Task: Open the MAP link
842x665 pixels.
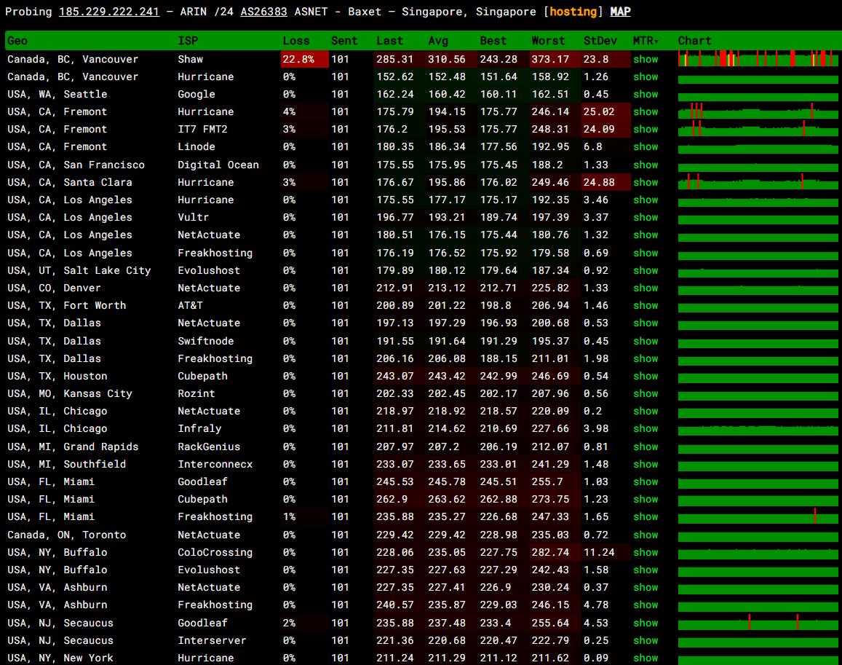Action: [x=620, y=11]
